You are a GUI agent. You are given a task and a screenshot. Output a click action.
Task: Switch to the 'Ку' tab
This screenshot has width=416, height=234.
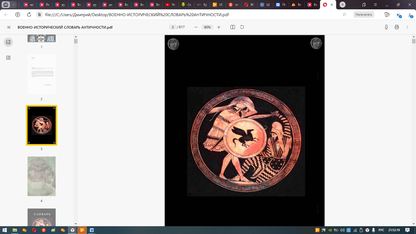click(x=202, y=5)
